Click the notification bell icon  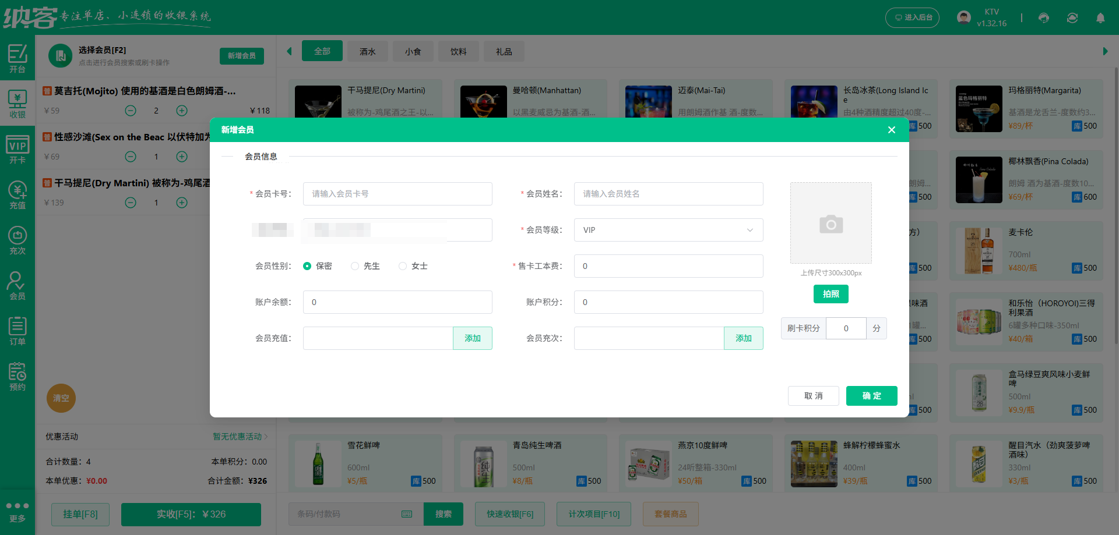coord(1101,18)
